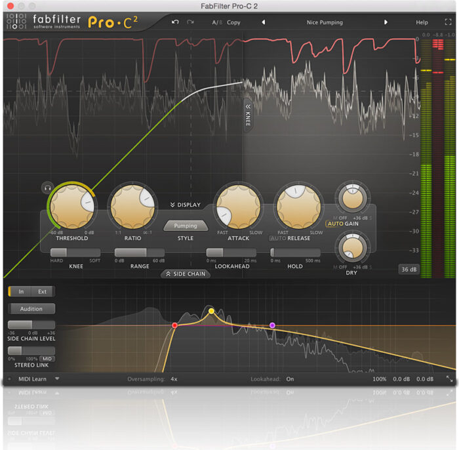Viewport: 459px width, 450px height.
Task: Click the MIDI indicator square icon
Action: coord(9,379)
